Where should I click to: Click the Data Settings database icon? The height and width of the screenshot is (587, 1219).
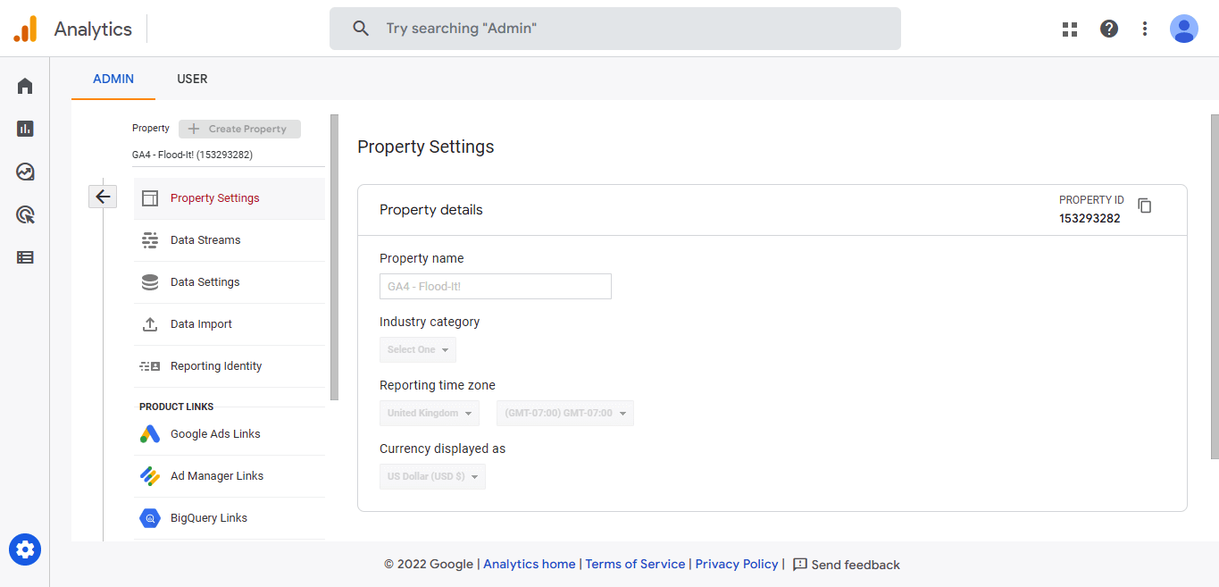[150, 282]
